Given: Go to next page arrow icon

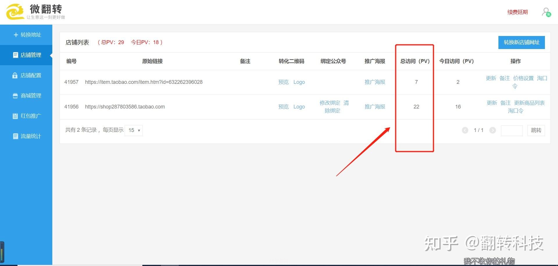Looking at the screenshot, I should click(493, 130).
